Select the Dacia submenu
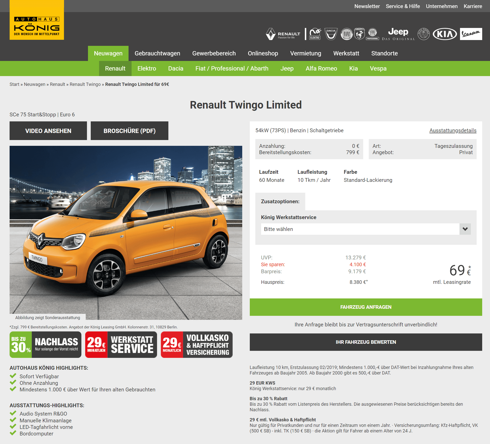490x444 pixels. point(176,69)
